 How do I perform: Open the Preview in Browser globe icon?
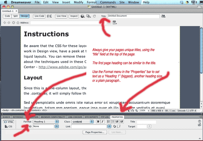83,16
